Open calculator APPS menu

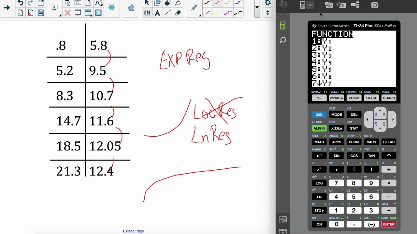tap(337, 142)
